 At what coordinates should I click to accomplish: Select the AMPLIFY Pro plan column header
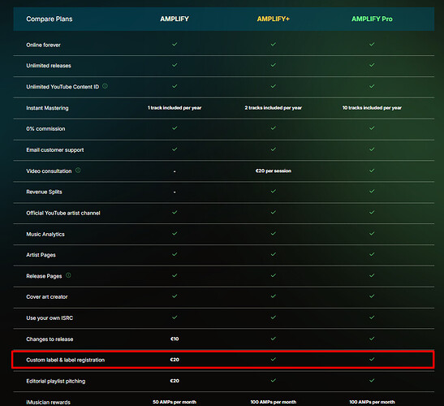point(372,19)
